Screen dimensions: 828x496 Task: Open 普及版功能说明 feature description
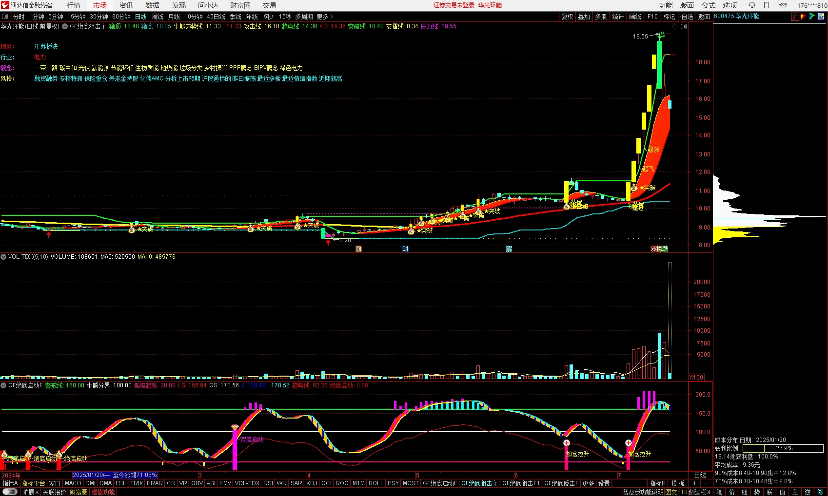(x=643, y=492)
